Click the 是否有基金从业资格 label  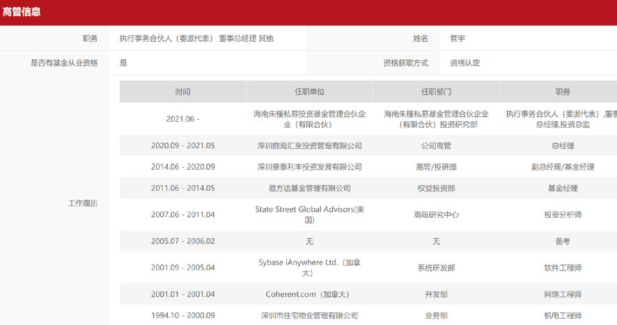pos(64,63)
